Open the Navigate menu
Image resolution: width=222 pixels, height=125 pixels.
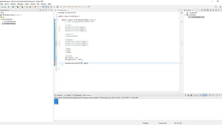[x=20, y=4]
